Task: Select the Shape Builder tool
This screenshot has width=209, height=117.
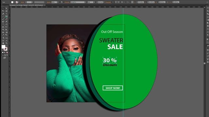Action: [x=3, y=30]
